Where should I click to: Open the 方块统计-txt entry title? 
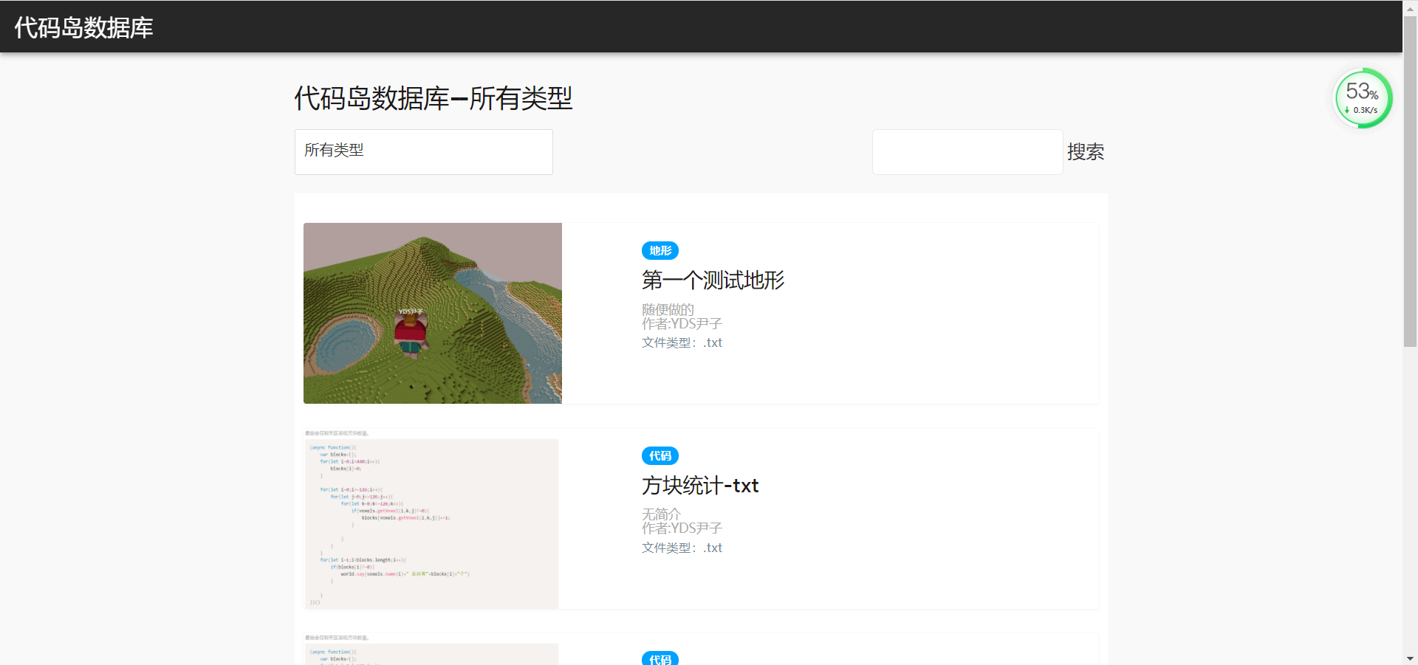(x=700, y=486)
